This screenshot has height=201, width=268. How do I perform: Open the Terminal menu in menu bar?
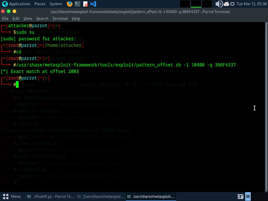60,19
